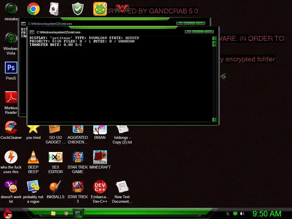Click the eye gadget icon beside cmd window
Screen dimensions: 292x219
pos(223,77)
